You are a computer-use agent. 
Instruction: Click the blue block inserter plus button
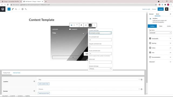click(9, 9)
